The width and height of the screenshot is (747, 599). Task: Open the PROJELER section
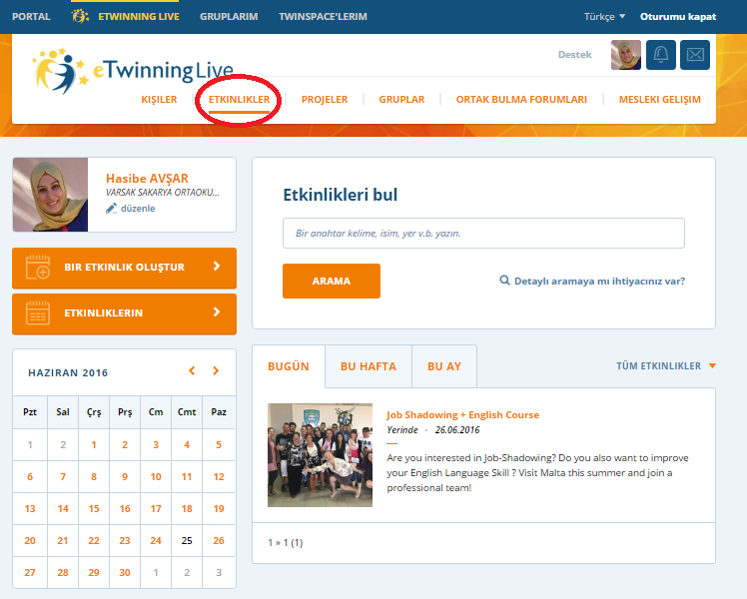[325, 99]
